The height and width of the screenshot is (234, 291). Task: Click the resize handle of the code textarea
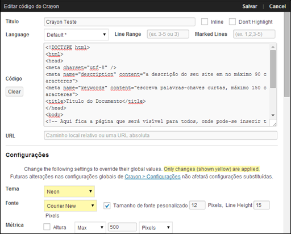(274, 124)
